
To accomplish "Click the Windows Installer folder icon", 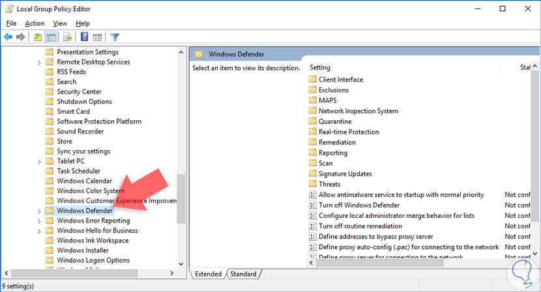I will point(50,250).
